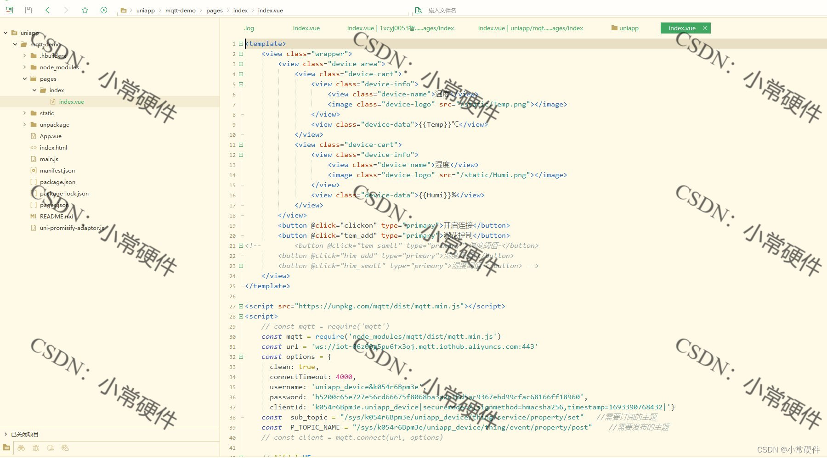
Task: Open pages.json in project tree
Action: point(54,205)
